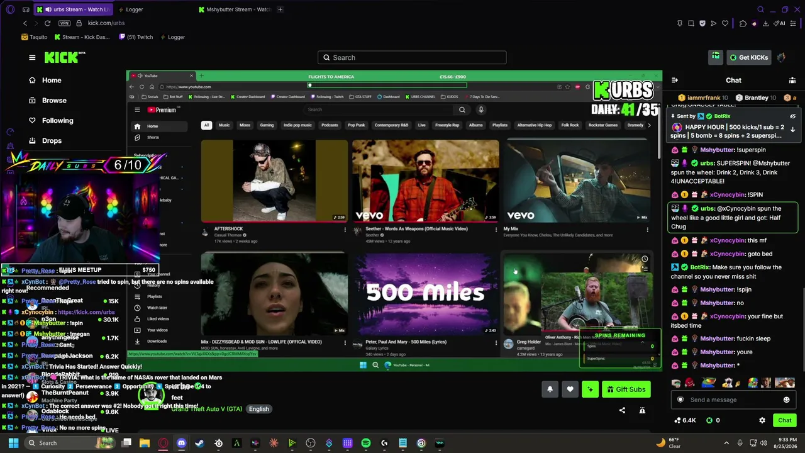Toggle stream notification bell
Image resolution: width=805 pixels, height=453 pixels.
[550, 389]
